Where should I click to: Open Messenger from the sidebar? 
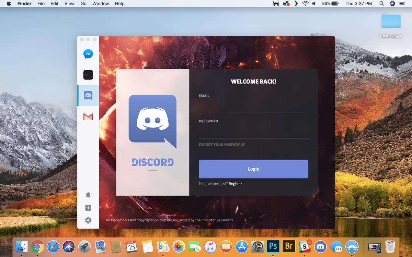point(88,54)
